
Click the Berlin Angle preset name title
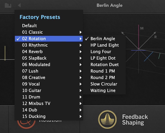109,5
